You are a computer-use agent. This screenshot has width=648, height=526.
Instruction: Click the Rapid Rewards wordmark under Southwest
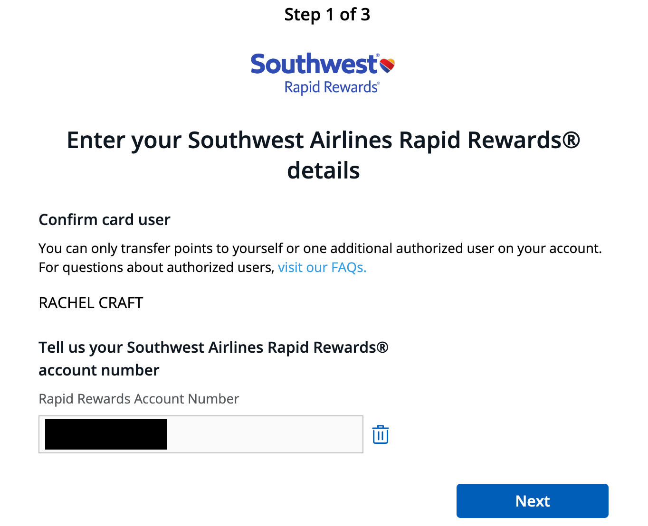pos(331,87)
